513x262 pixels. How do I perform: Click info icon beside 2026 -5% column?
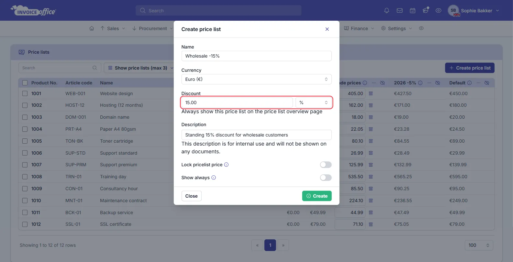(x=420, y=83)
